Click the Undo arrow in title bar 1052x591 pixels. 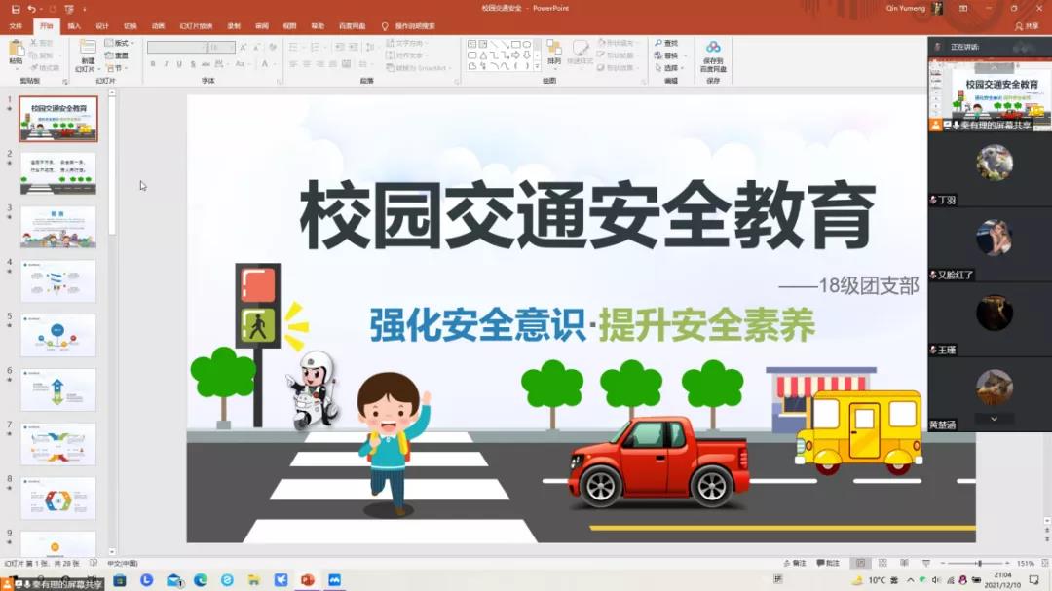click(31, 9)
